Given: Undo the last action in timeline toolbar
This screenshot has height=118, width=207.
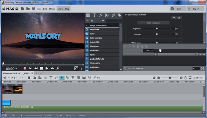Looking at the screenshot, I should (x=13, y=78).
